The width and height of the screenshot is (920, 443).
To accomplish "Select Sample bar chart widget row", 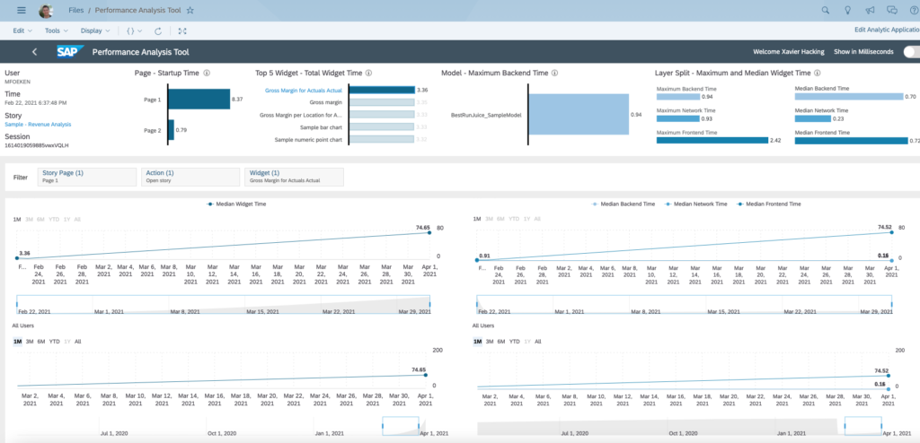I will pyautogui.click(x=321, y=127).
